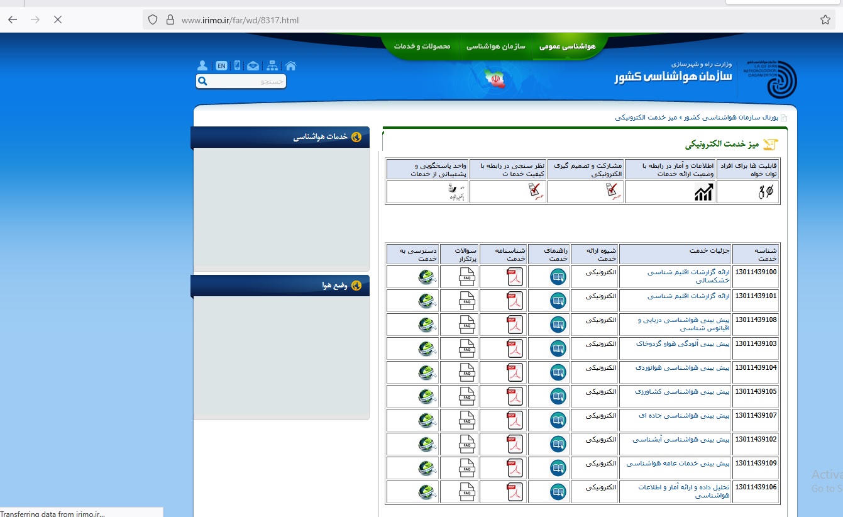This screenshot has width=843, height=517.
Task: Click the ارائه گزارشات اقلیم شناسی خشکسالی link
Action: (688, 276)
